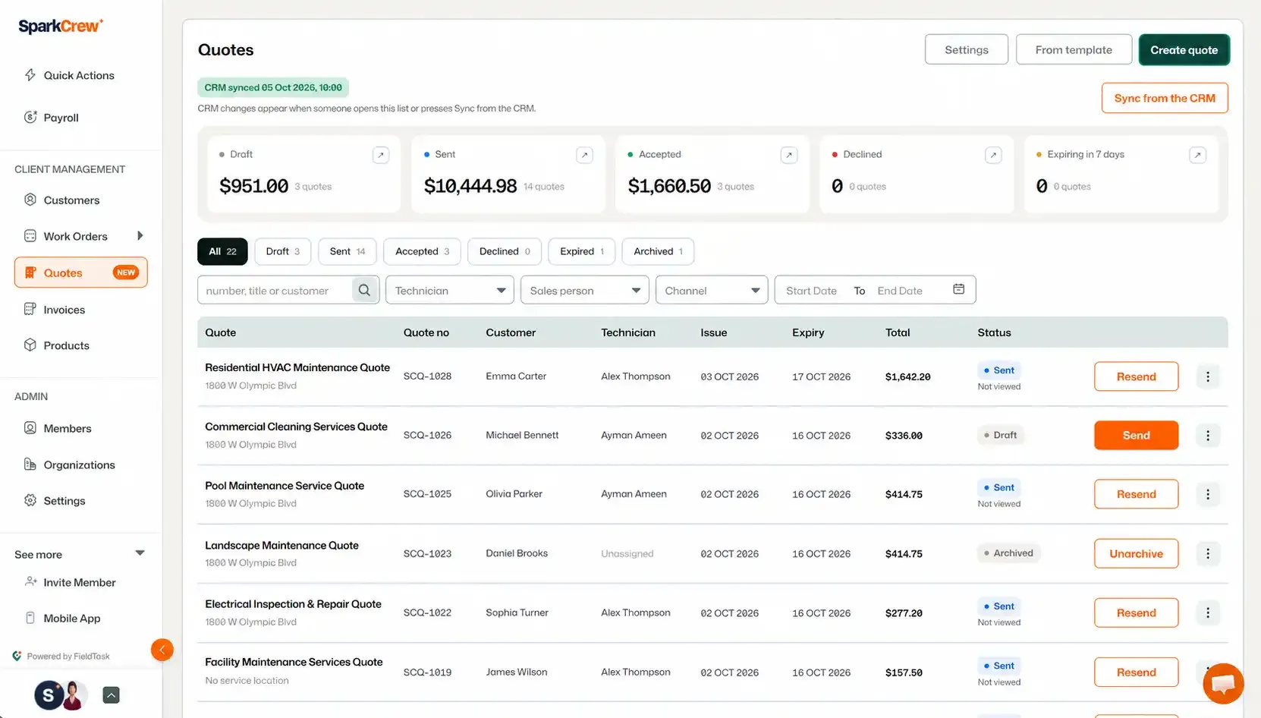This screenshot has height=718, width=1261.
Task: Click Sync from the CRM
Action: [1165, 98]
